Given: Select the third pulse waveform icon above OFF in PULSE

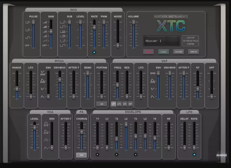Looking at the screenshot, I should (28, 38).
